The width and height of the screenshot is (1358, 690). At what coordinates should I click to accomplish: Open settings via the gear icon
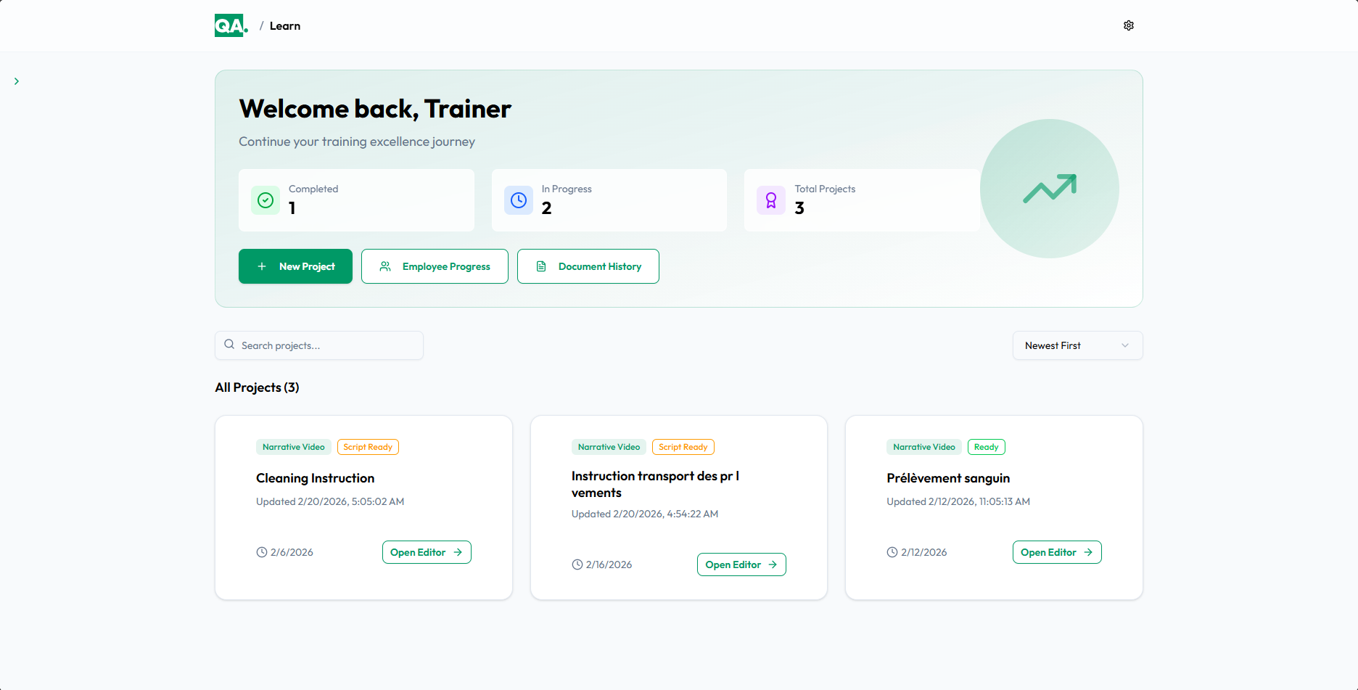[1129, 25]
